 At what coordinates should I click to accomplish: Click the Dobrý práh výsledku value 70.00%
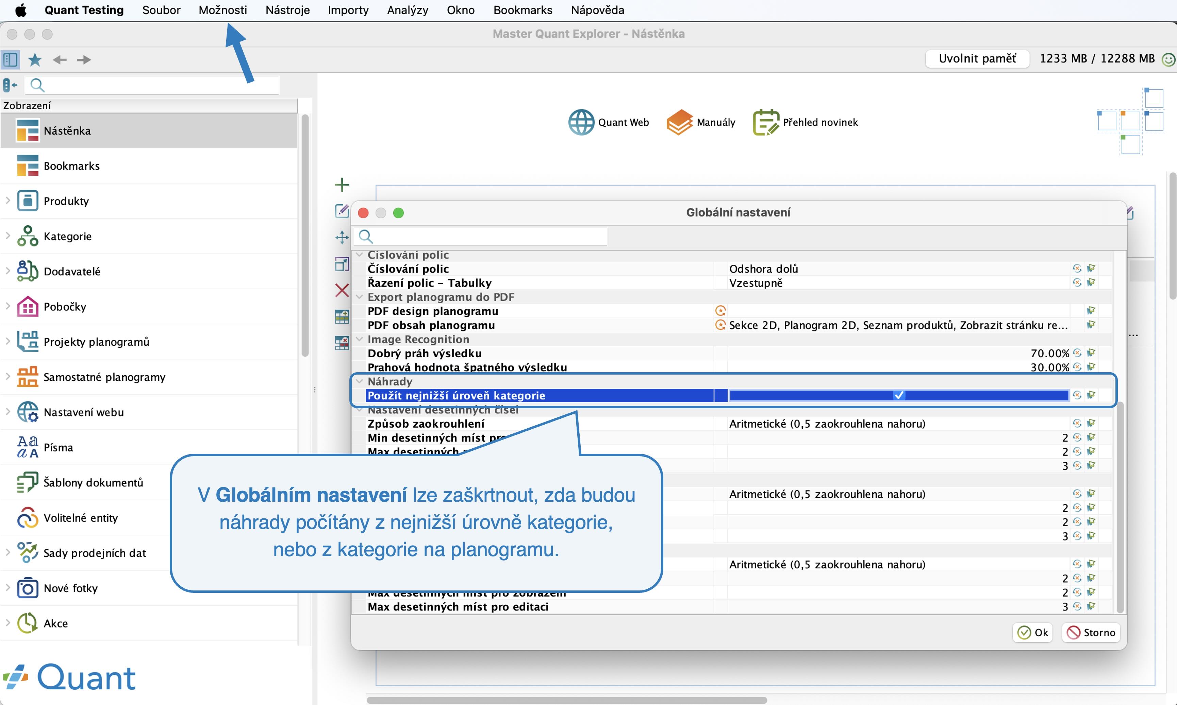(x=1049, y=354)
